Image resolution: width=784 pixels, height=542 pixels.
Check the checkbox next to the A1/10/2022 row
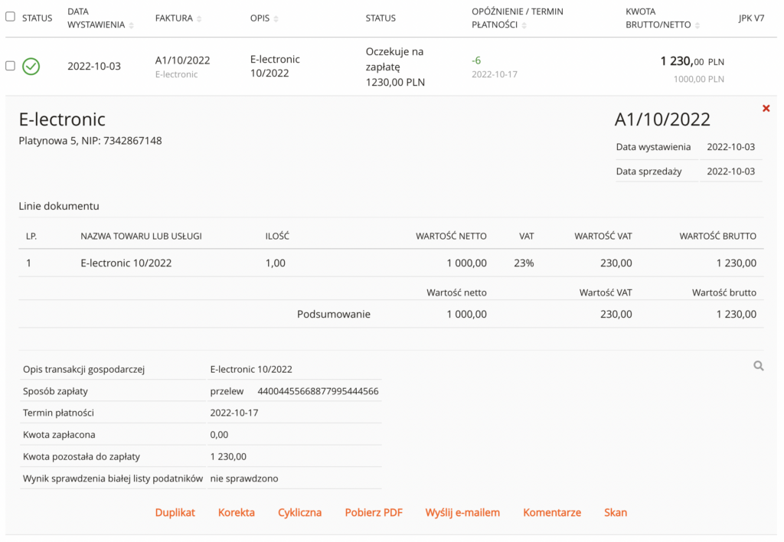[x=10, y=66]
